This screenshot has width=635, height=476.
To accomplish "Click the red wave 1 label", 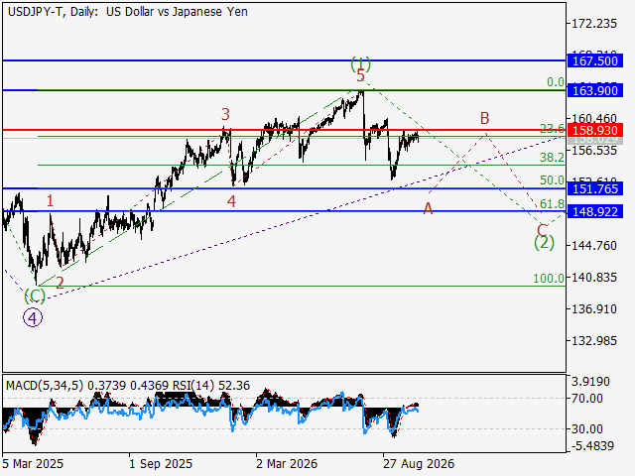I will [x=50, y=200].
